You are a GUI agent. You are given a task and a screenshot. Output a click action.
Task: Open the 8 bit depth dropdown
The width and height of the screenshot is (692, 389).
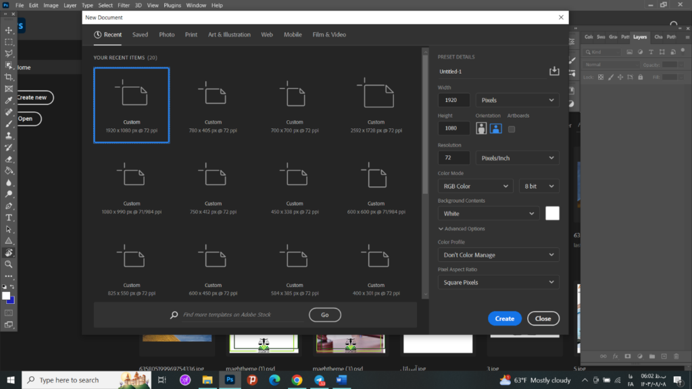(x=539, y=186)
